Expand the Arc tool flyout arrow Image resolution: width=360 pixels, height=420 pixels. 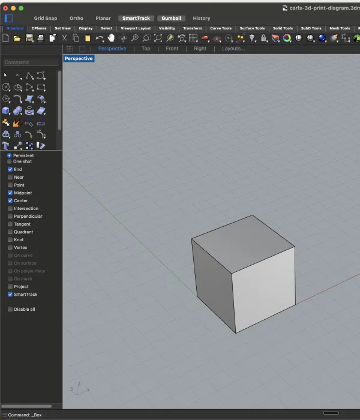click(x=33, y=91)
